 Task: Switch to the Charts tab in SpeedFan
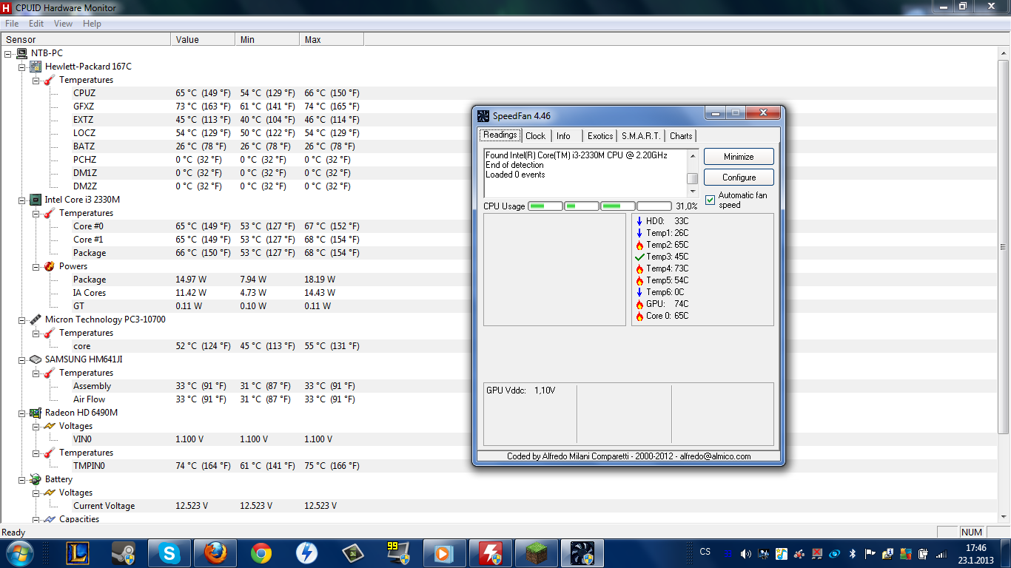coord(681,136)
